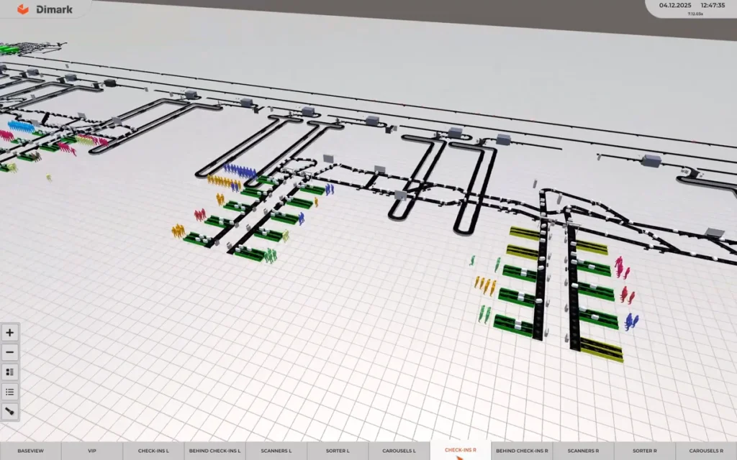Switch to SORTER R tab
This screenshot has width=737, height=460.
point(644,451)
